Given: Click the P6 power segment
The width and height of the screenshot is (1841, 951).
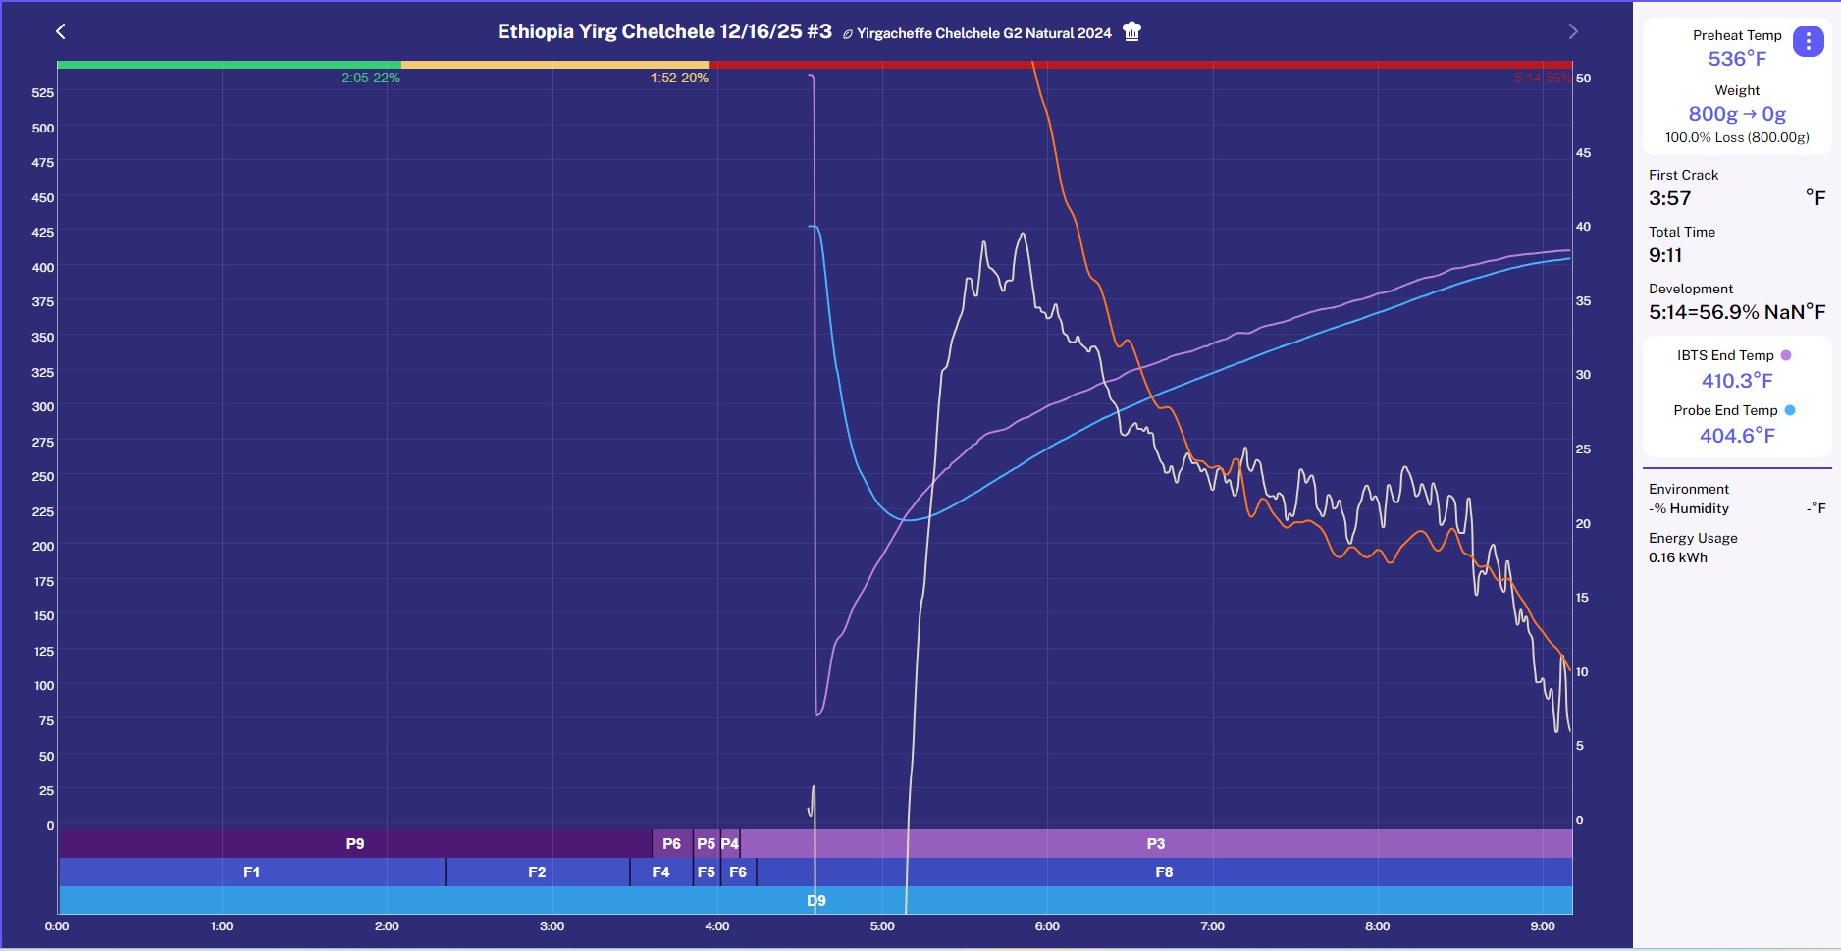Looking at the screenshot, I should coord(671,843).
